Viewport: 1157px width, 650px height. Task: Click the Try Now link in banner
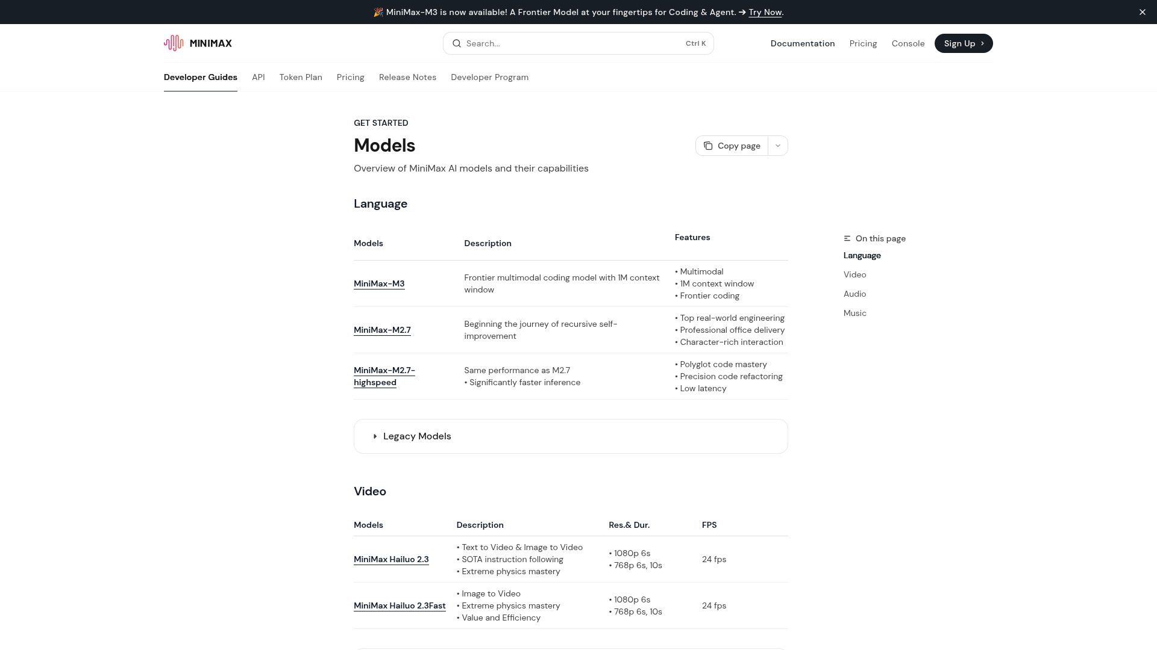[x=765, y=12]
